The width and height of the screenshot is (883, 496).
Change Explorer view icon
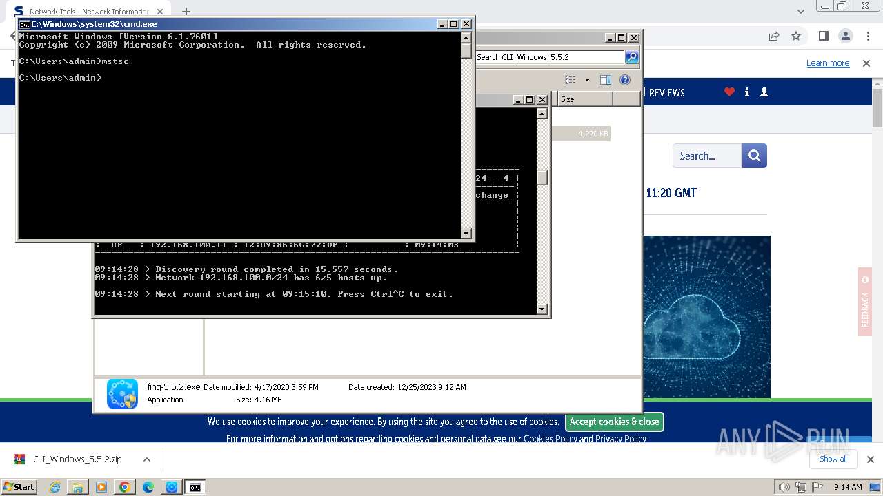[571, 80]
